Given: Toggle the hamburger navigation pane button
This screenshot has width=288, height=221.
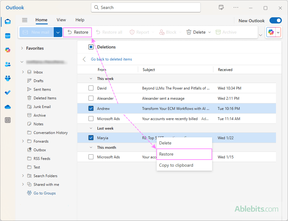Looking at the screenshot, I should (x=25, y=20).
